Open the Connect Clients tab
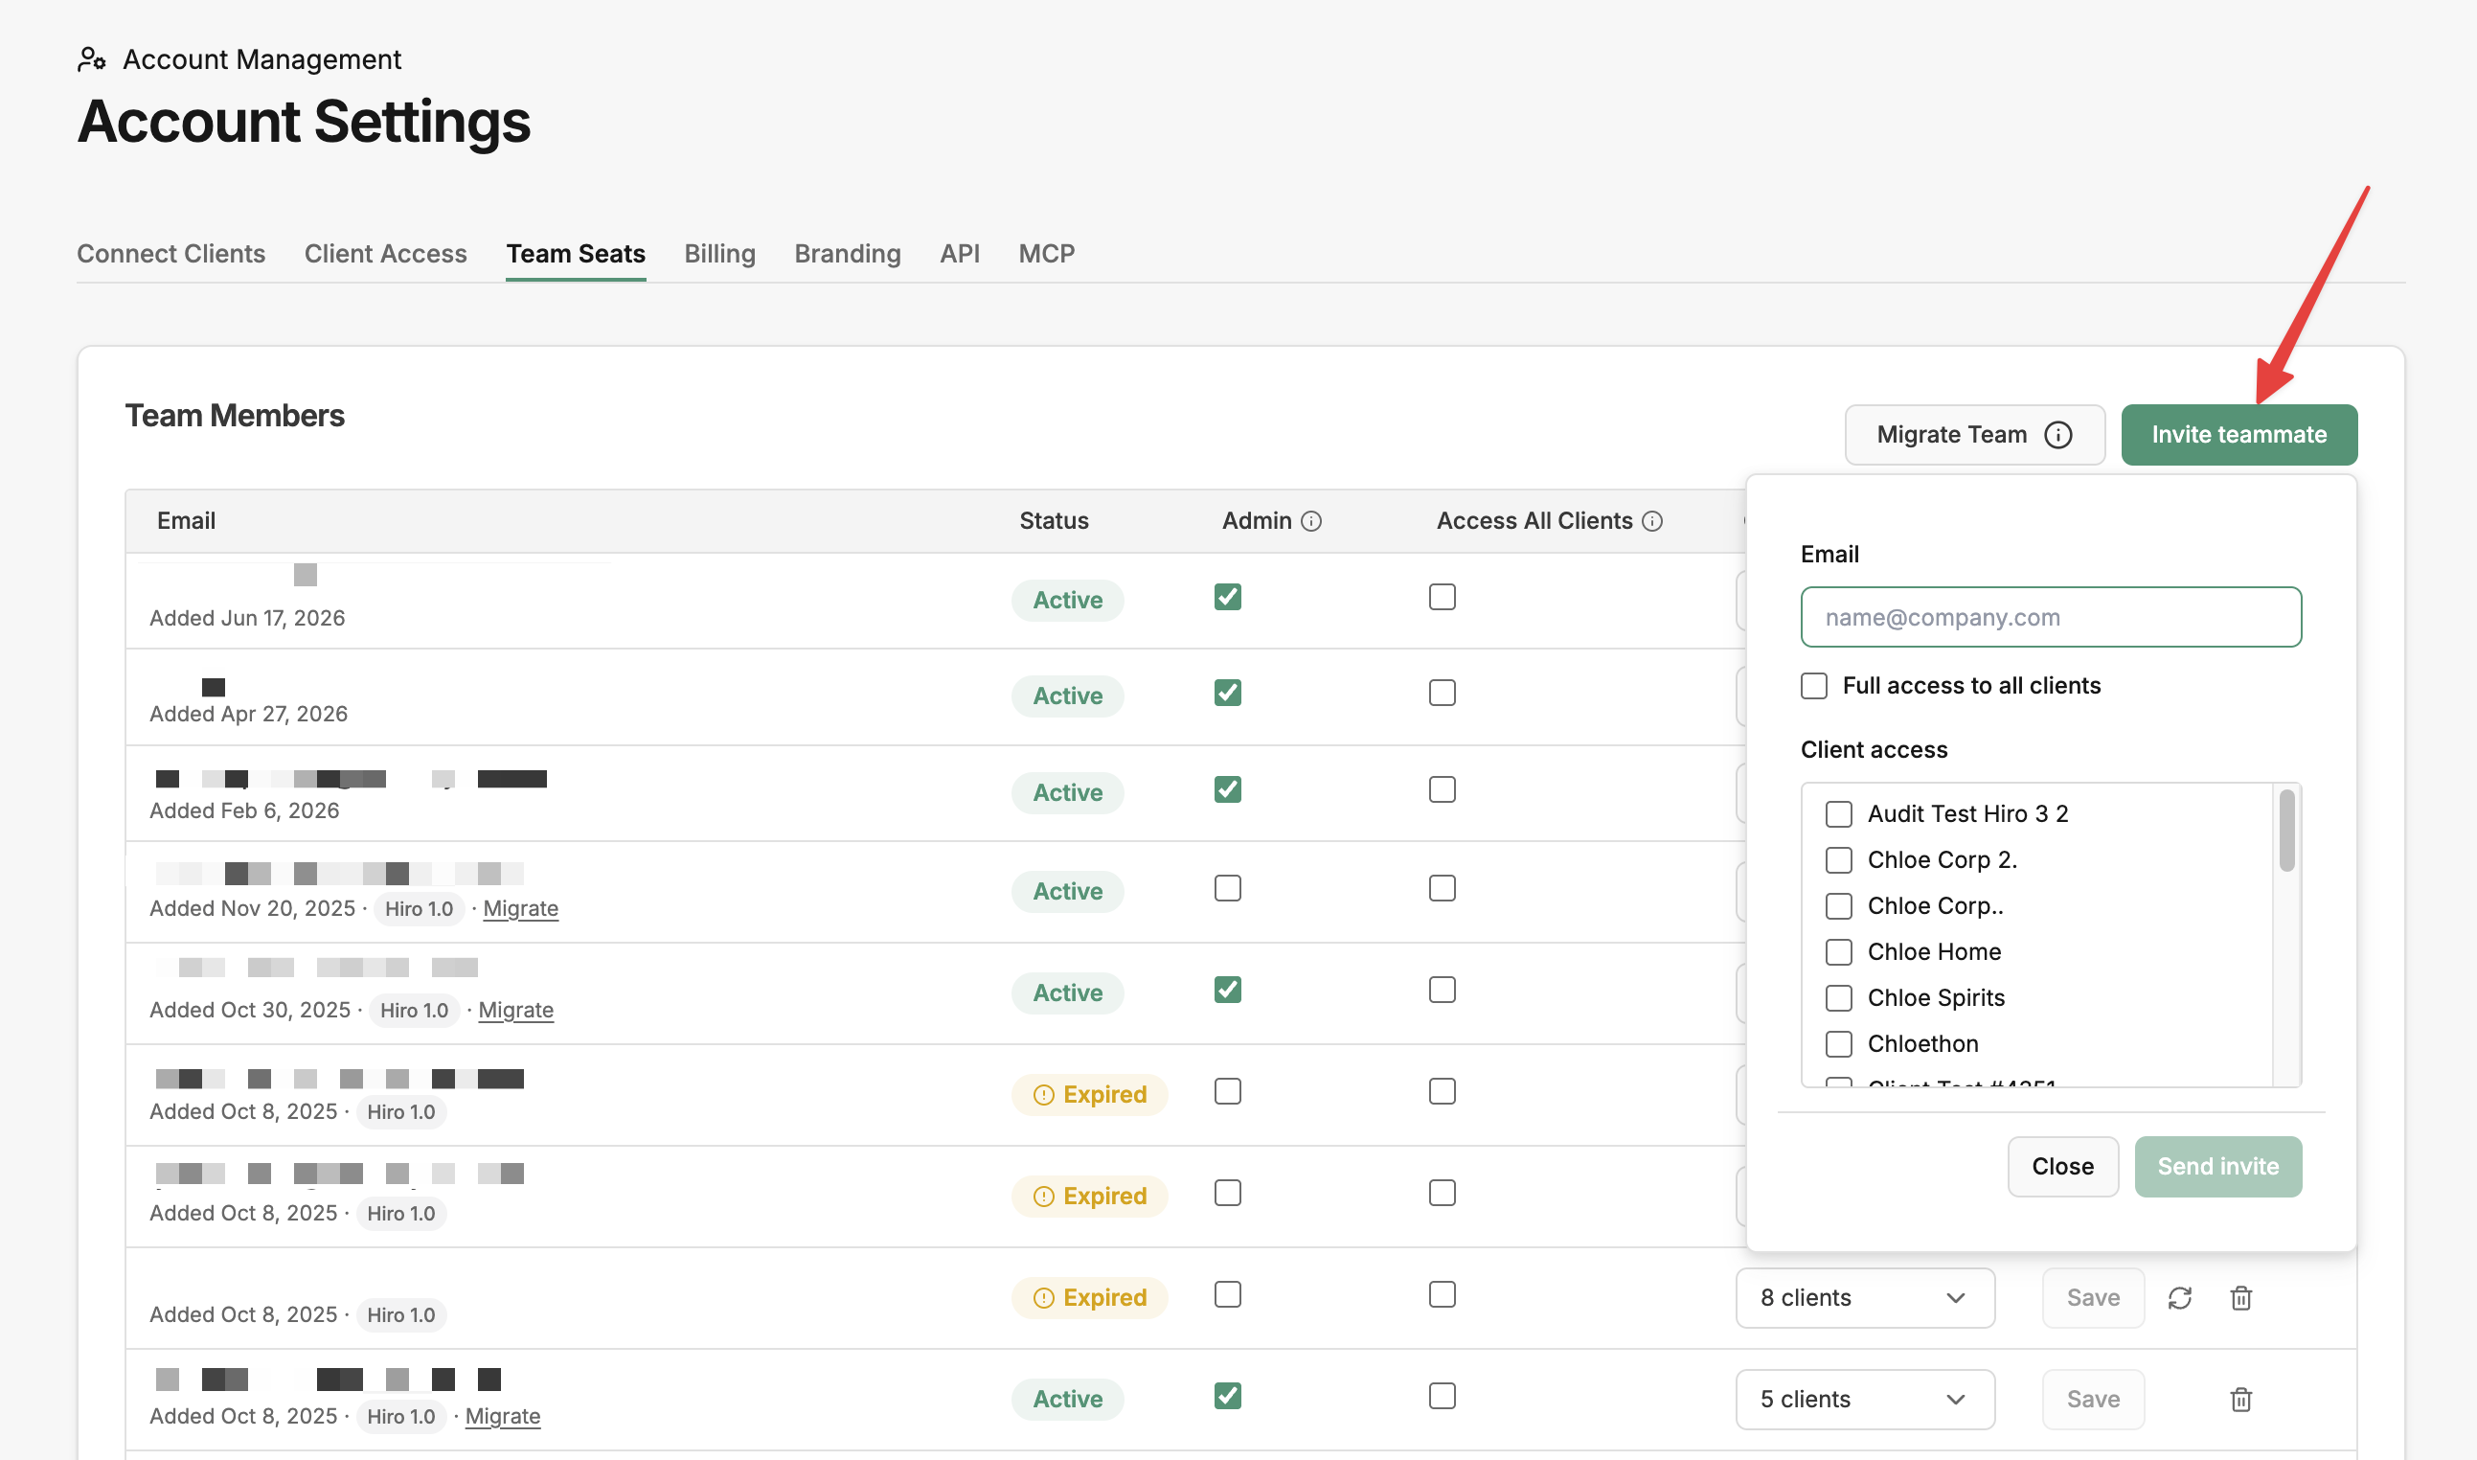Viewport: 2477px width, 1460px height. coord(171,254)
